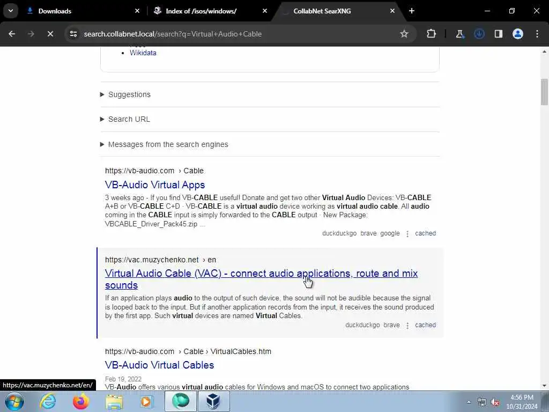Bookmark this page with the star

tap(404, 34)
